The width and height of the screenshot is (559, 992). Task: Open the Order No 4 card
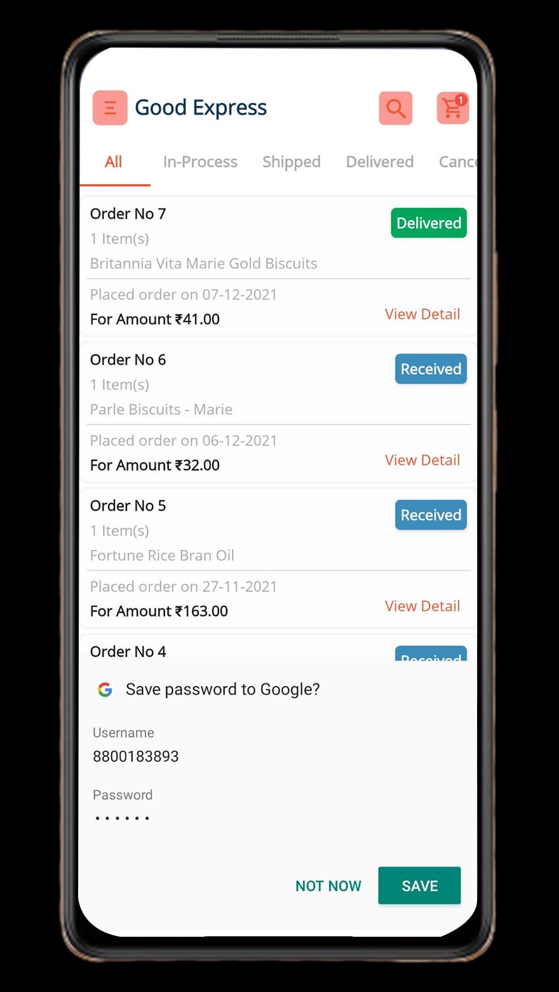click(x=278, y=649)
